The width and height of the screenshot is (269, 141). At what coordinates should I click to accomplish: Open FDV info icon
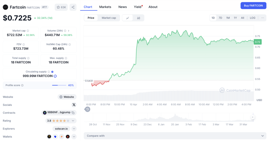click(x=24, y=44)
